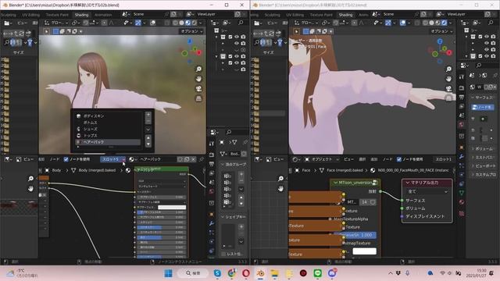Select pan hand tool in left viewport
The height and width of the screenshot is (281, 500).
coord(198,79)
